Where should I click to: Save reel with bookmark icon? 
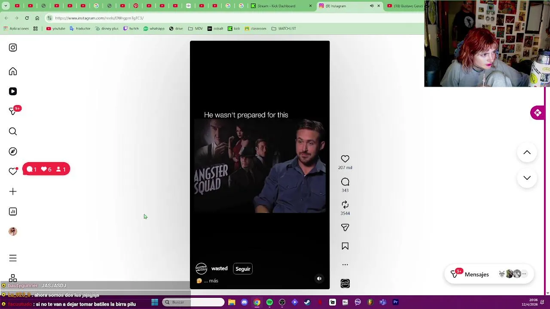pos(345,246)
